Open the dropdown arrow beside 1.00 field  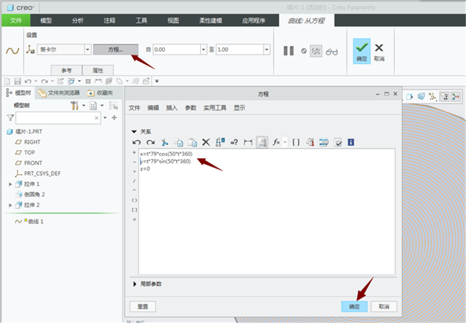(267, 49)
